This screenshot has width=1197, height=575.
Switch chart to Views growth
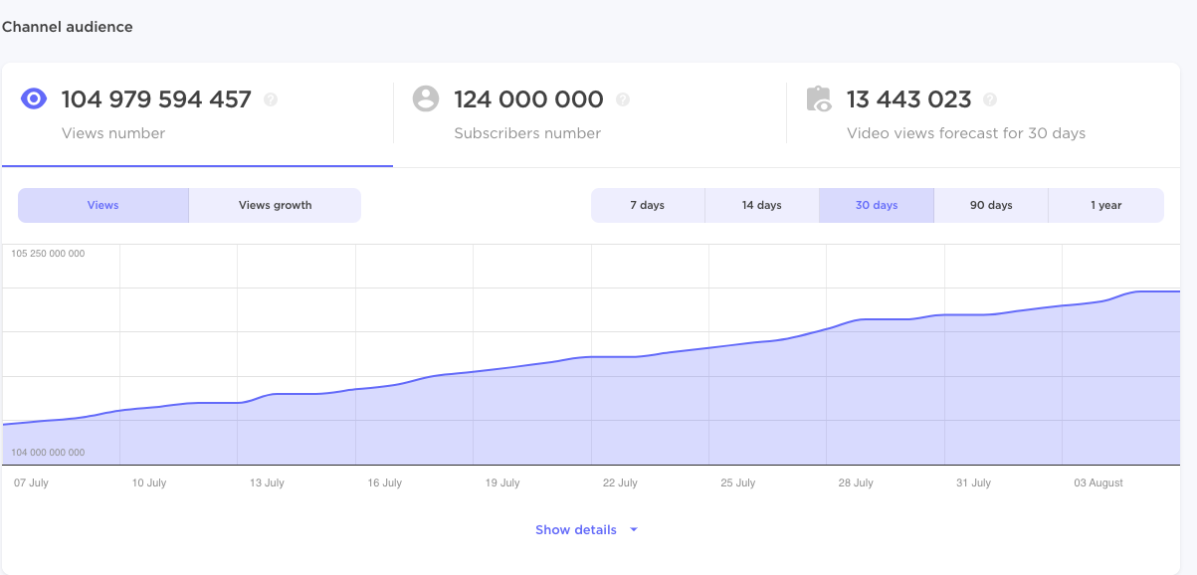275,205
